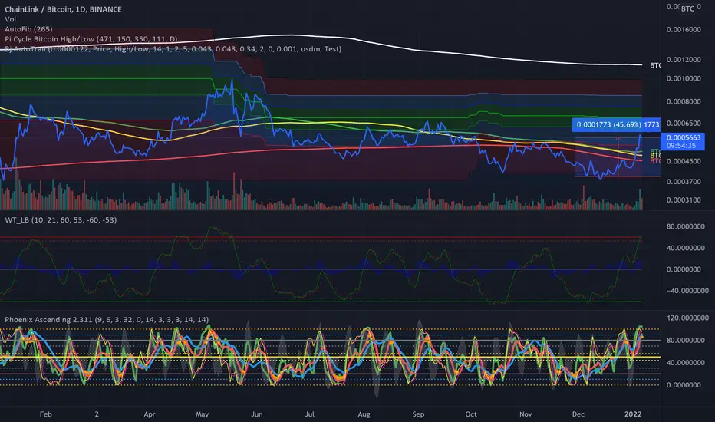Select the Phoenix Ascending 2.311 legend
This screenshot has height=422, width=715.
click(107, 320)
